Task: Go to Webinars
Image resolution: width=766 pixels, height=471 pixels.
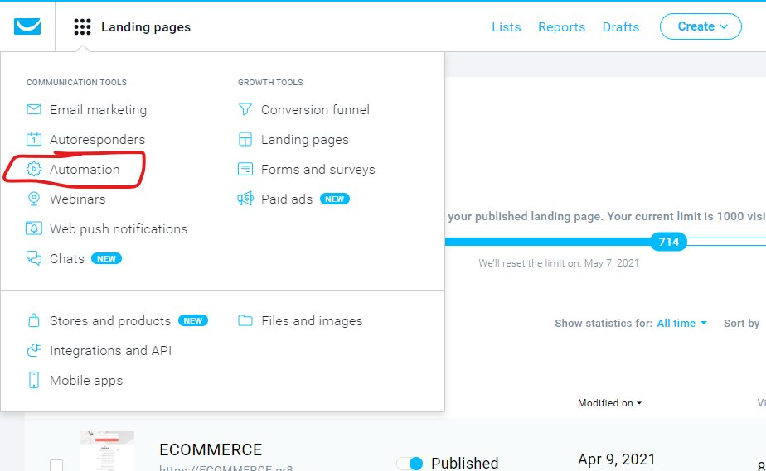Action: pos(78,199)
